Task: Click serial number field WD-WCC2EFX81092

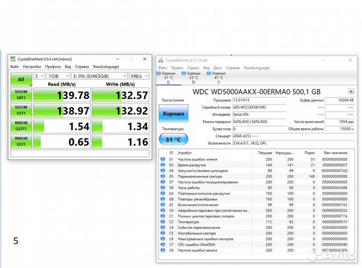Action: point(259,107)
